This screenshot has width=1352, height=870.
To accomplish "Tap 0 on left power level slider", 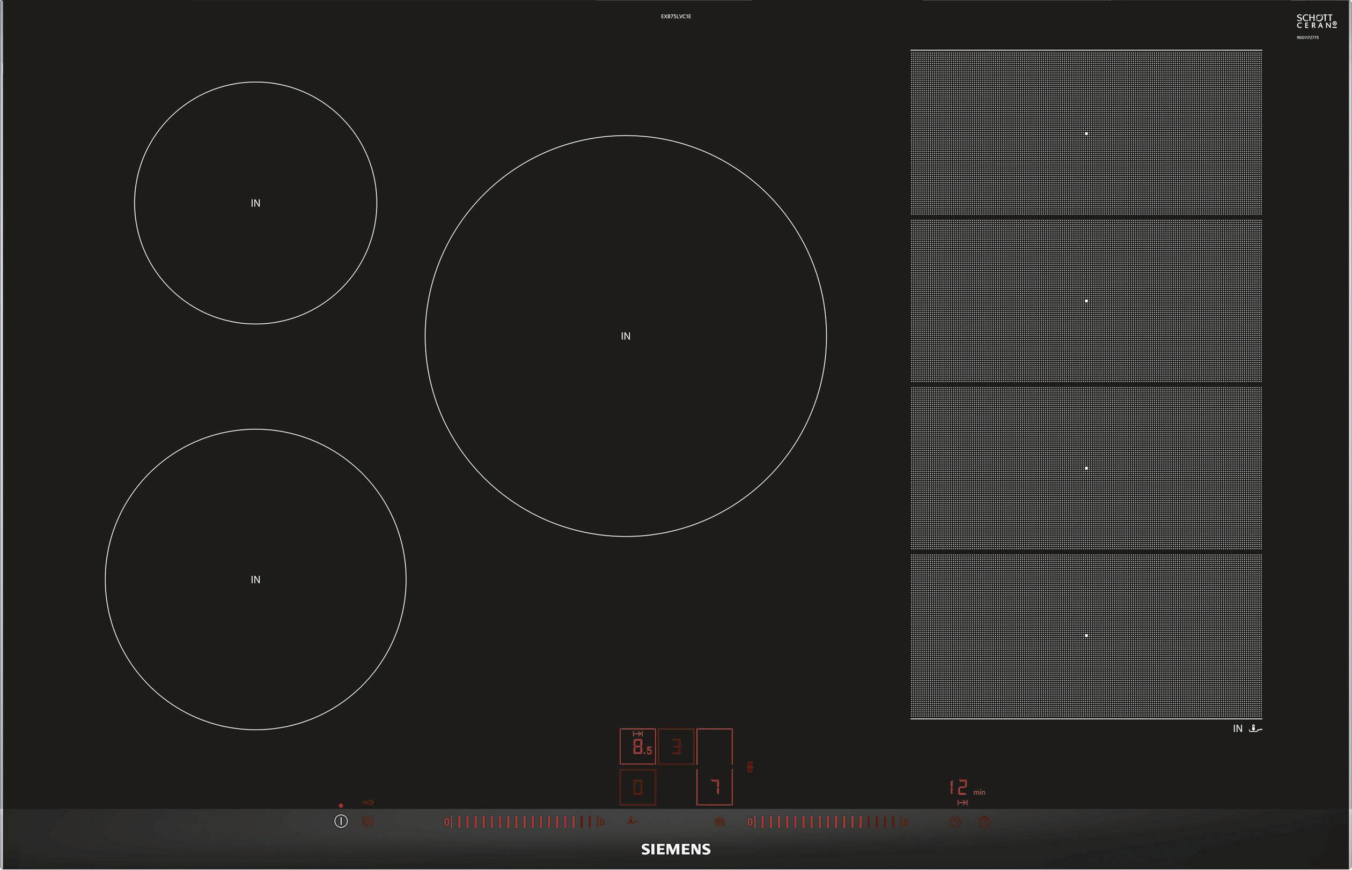I will [446, 822].
